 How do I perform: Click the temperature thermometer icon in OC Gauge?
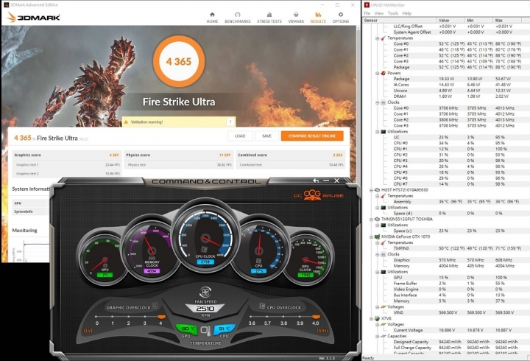pyautogui.click(x=205, y=330)
